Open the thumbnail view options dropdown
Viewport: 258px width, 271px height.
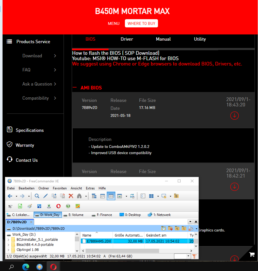126,196
